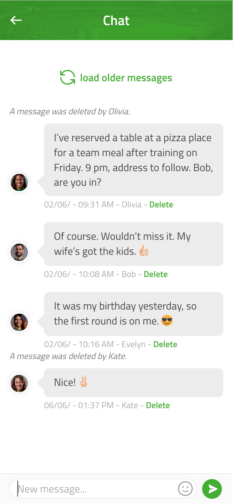Tap Evelyn's profile avatar
Screen dimensions: 233x504
[19, 322]
